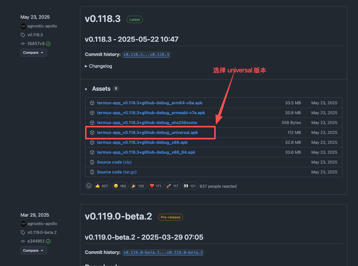358x266 pixels.
Task: Click the 'Mar 29, 2025' sidebar date
Action: click(x=35, y=215)
